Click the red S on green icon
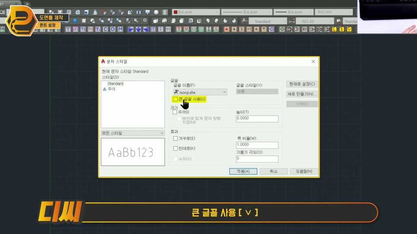The image size is (417, 234). (x=216, y=29)
